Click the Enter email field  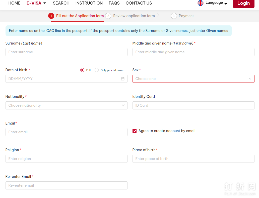pos(66,132)
